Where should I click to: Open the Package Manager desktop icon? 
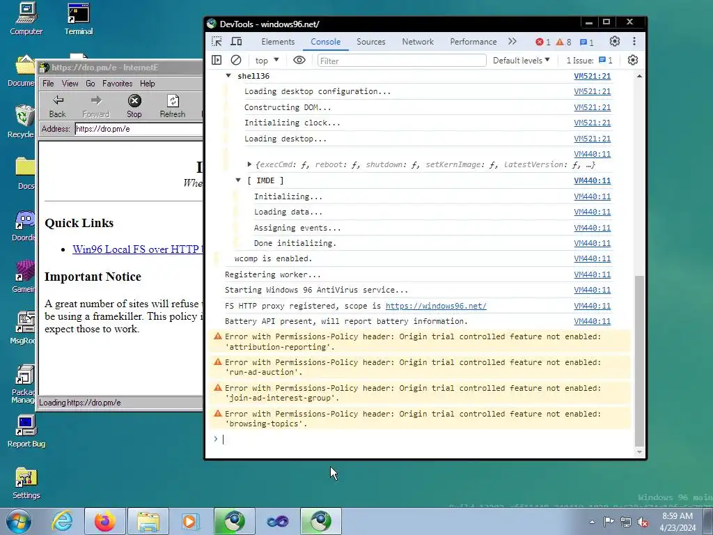(24, 384)
